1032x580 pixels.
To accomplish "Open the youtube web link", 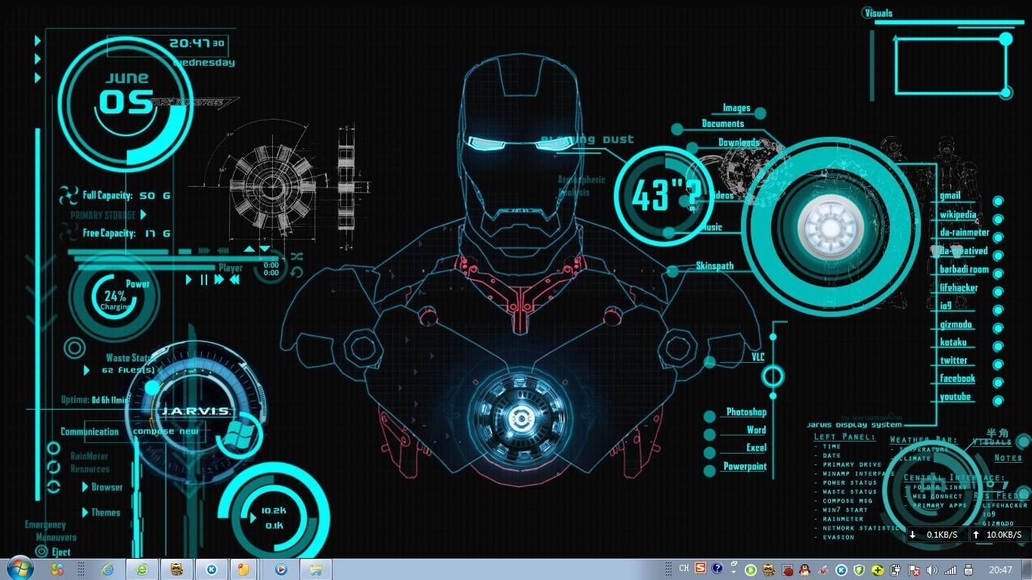I will [x=955, y=397].
